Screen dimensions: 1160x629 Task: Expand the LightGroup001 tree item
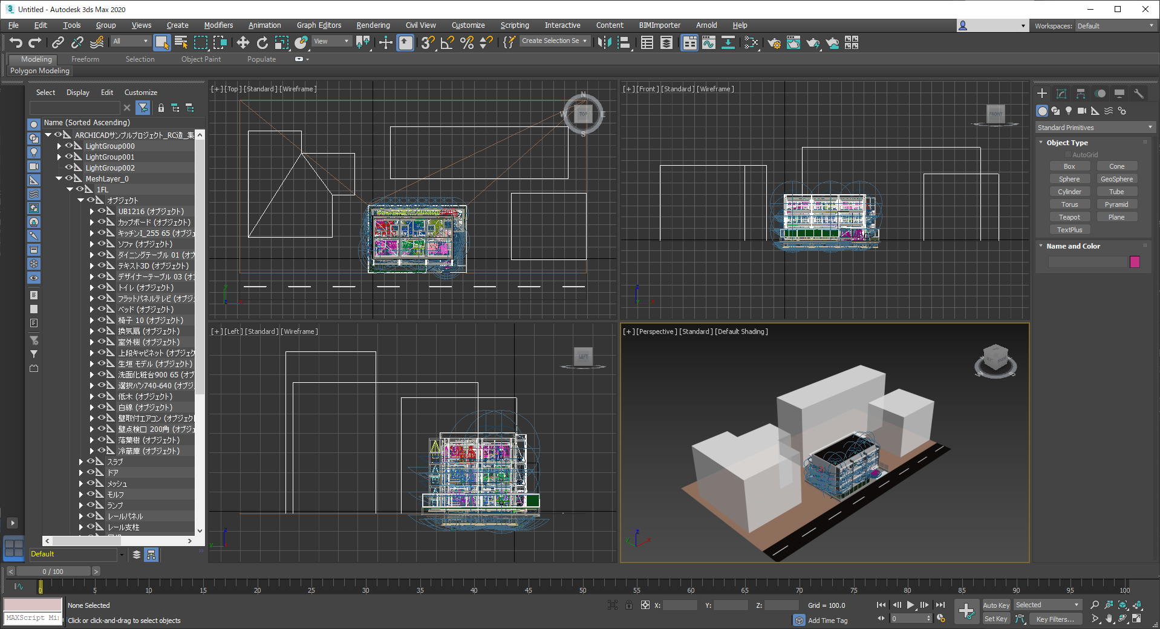tap(59, 157)
